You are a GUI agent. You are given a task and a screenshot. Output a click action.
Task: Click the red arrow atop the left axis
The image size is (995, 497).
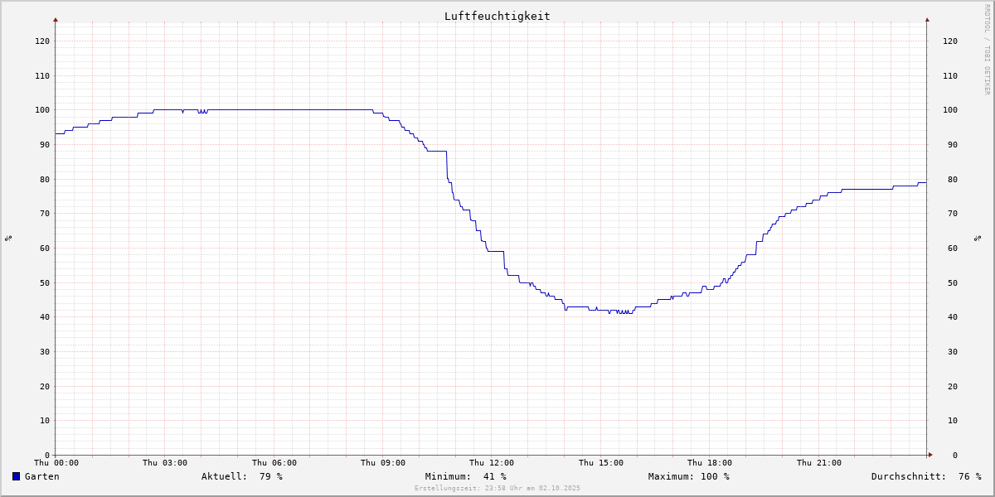[56, 19]
